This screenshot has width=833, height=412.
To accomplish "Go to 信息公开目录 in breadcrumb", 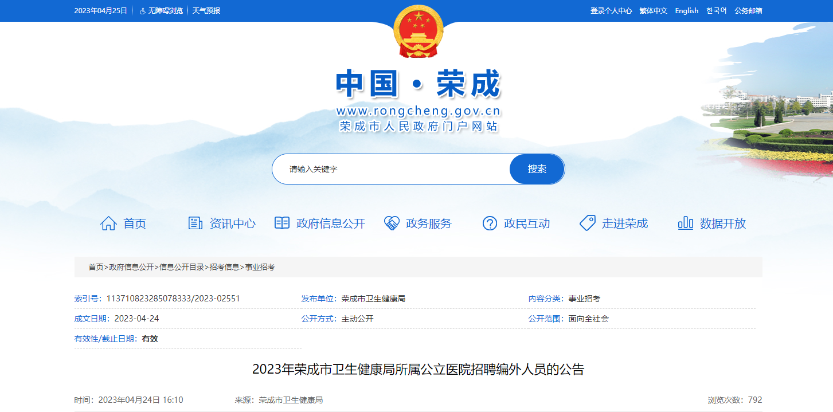I will 182,267.
